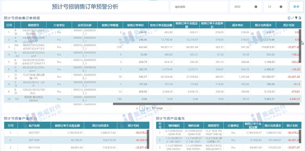The image size is (305, 151).
Task: Click 000016_GW000597_1 salesperson cell
Action: pyautogui.click(x=85, y=47)
